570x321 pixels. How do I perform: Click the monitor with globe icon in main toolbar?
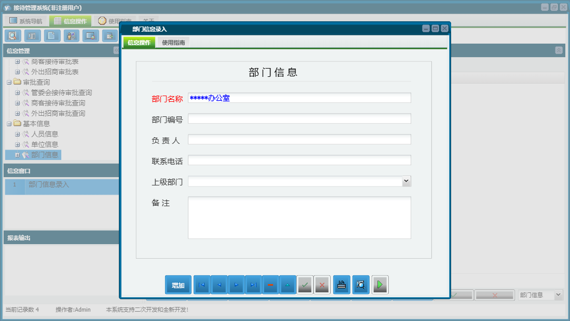click(90, 36)
